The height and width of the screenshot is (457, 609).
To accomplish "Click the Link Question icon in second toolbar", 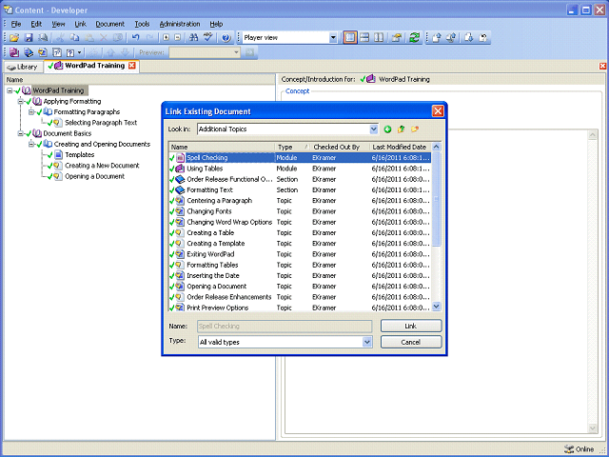I will pos(57,52).
